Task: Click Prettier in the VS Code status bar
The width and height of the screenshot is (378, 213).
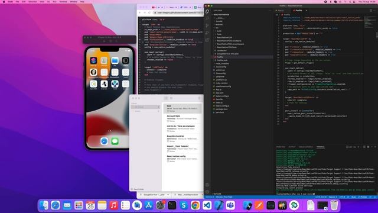Action: coord(363,197)
